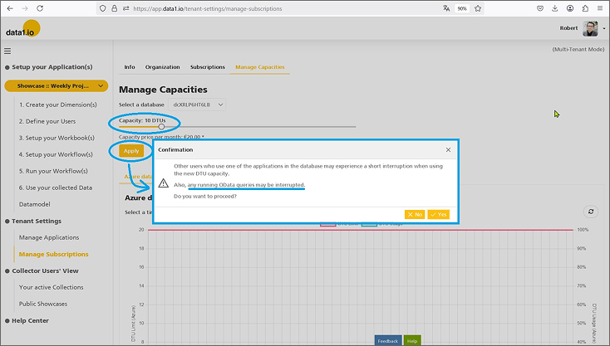The image size is (610, 346).
Task: Open the browser account icon
Action: (570, 8)
